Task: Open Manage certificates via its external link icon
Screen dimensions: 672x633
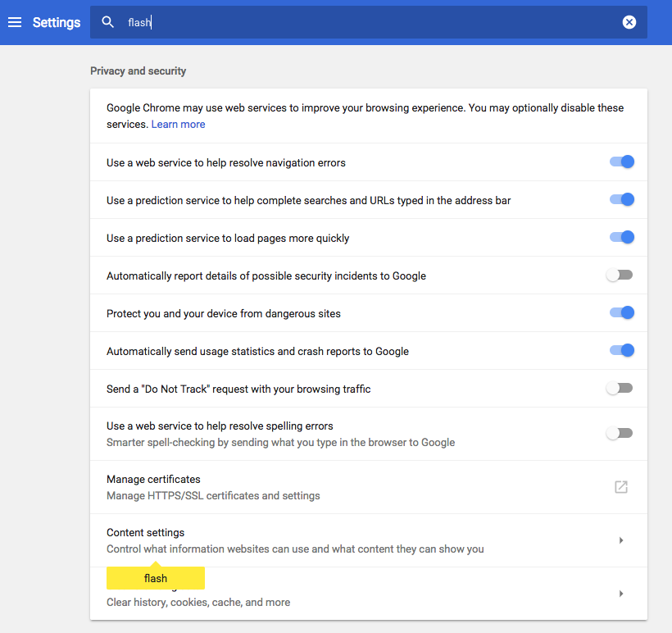Action: click(620, 486)
